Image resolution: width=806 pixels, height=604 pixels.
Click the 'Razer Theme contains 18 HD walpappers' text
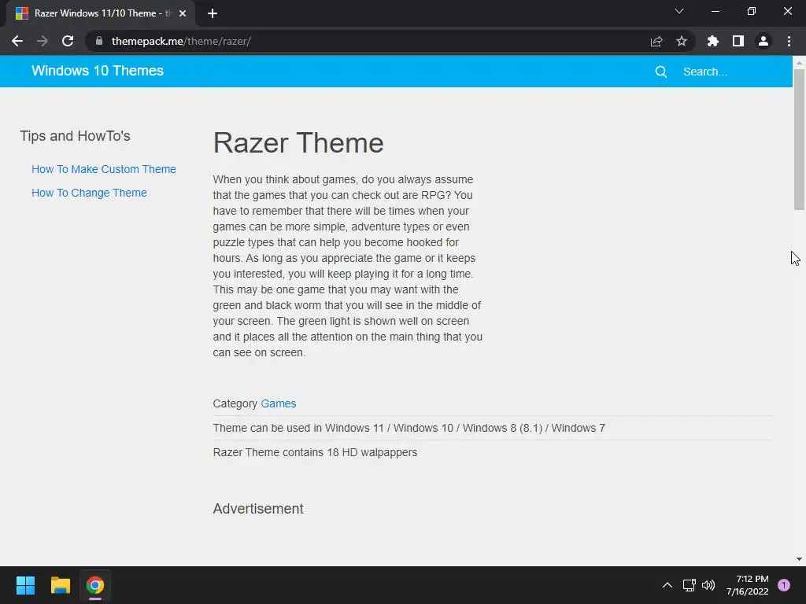(x=315, y=452)
